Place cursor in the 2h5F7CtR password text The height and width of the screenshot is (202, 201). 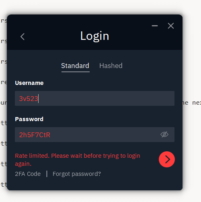35,135
